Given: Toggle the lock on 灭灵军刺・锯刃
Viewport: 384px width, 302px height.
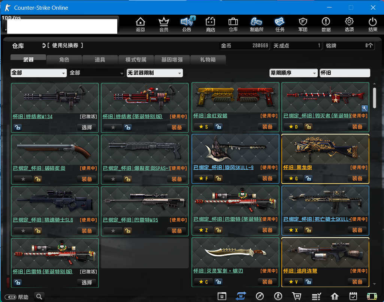Looking at the screenshot, I should pyautogui.click(x=218, y=282).
